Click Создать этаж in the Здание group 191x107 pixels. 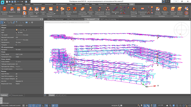(43, 11)
